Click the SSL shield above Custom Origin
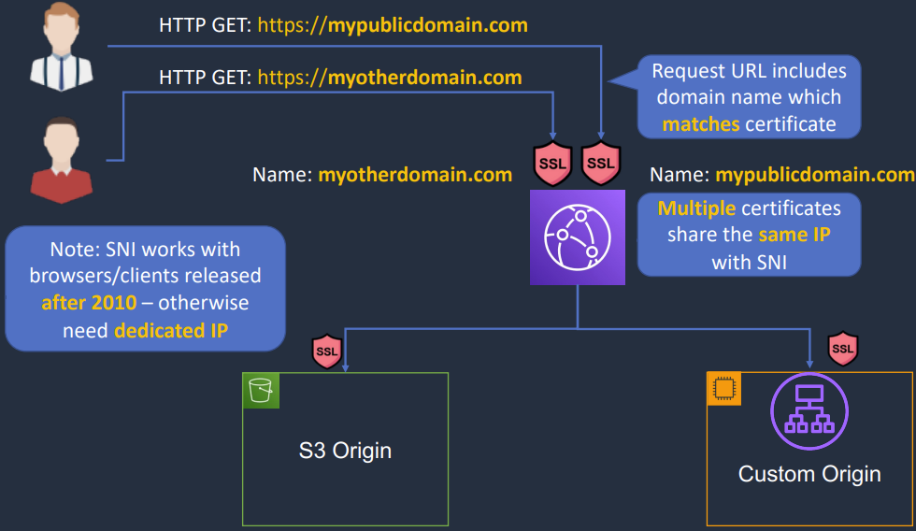Image resolution: width=916 pixels, height=531 pixels. 842,349
